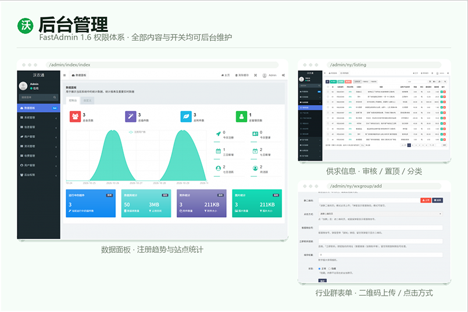Click the search icon at right of listing toolbar
Image resolution: width=468 pixels, height=312 pixels.
tap(445, 82)
